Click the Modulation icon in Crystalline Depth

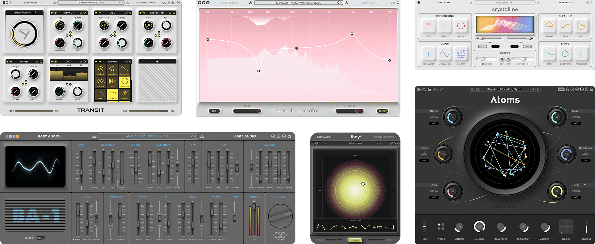point(445,54)
